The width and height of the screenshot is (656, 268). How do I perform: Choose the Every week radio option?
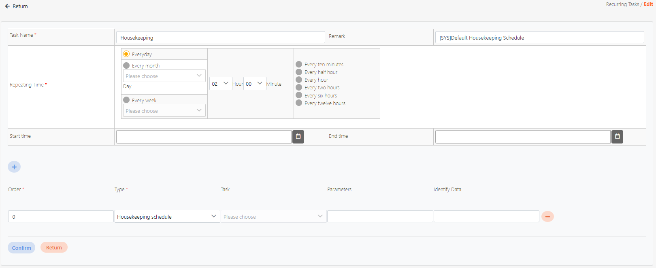[x=126, y=100]
